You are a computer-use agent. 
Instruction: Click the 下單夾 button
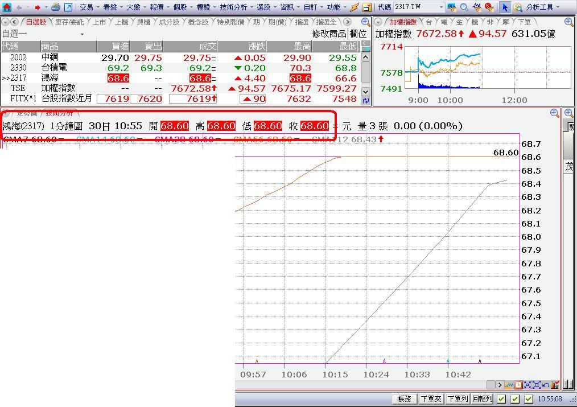(431, 398)
